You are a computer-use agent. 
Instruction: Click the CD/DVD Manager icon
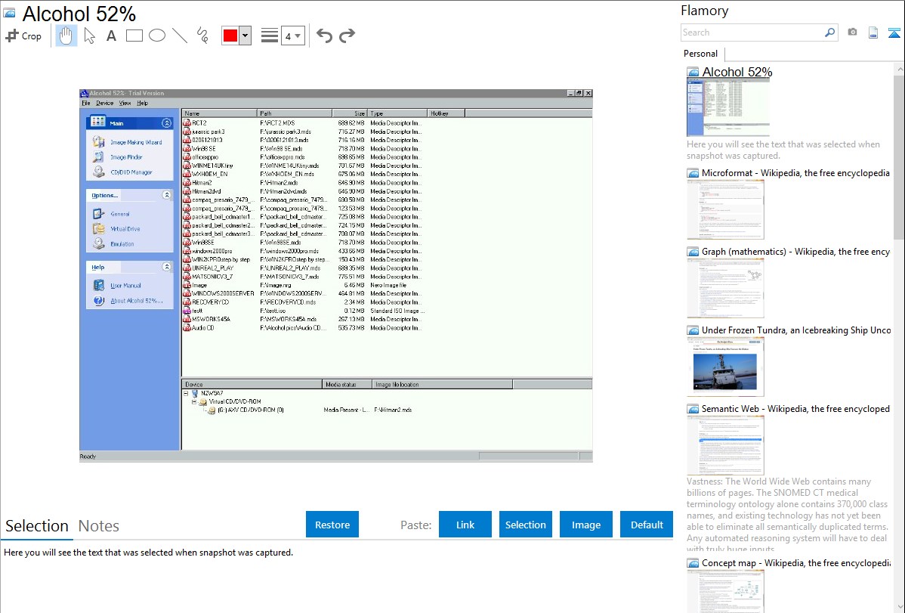coord(99,172)
